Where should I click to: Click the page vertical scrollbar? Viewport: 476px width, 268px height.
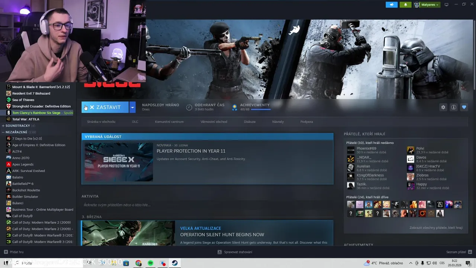pos(474,56)
